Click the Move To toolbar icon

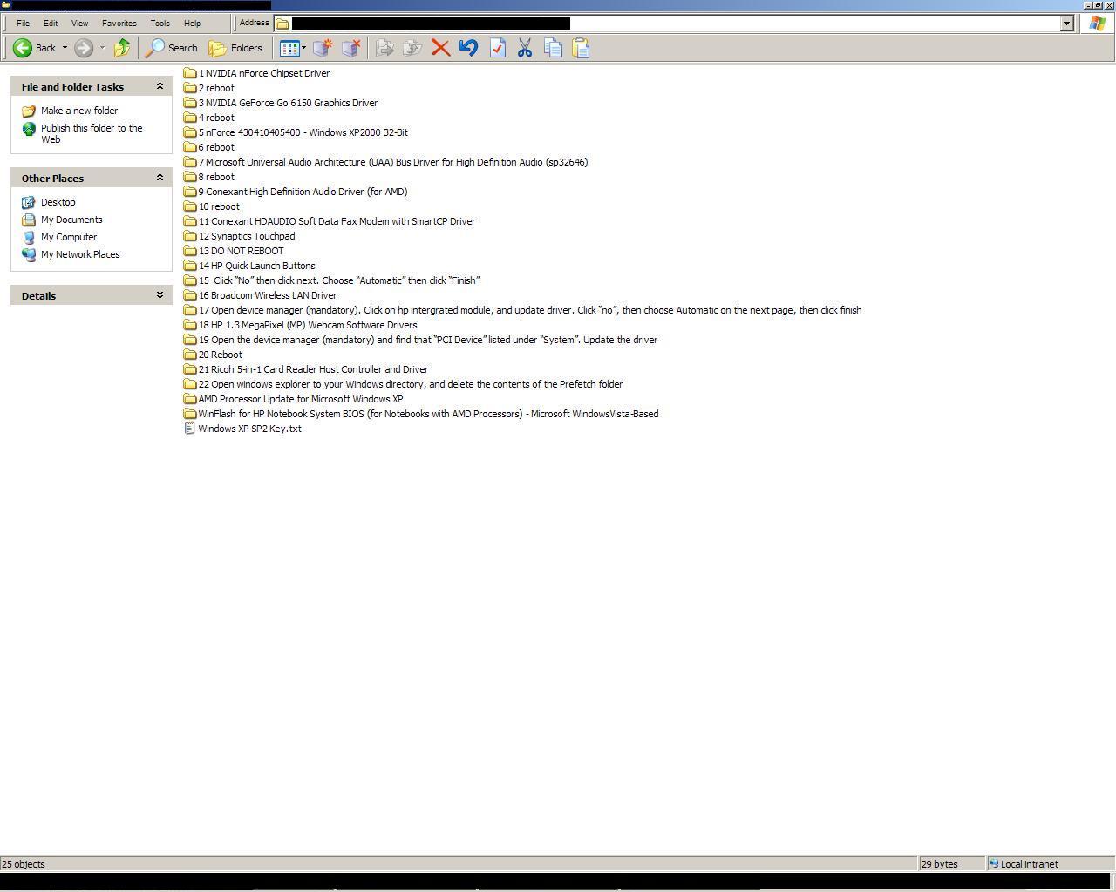(x=384, y=48)
